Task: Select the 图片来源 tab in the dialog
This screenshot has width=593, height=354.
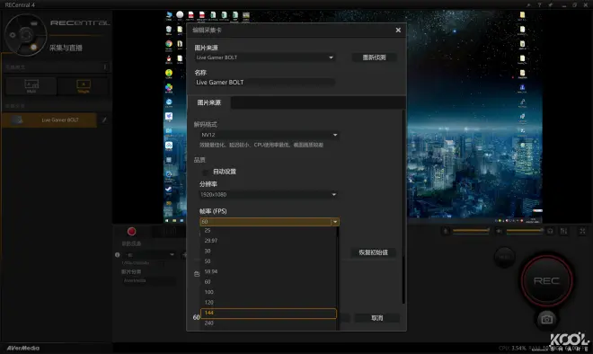Action: (x=208, y=102)
